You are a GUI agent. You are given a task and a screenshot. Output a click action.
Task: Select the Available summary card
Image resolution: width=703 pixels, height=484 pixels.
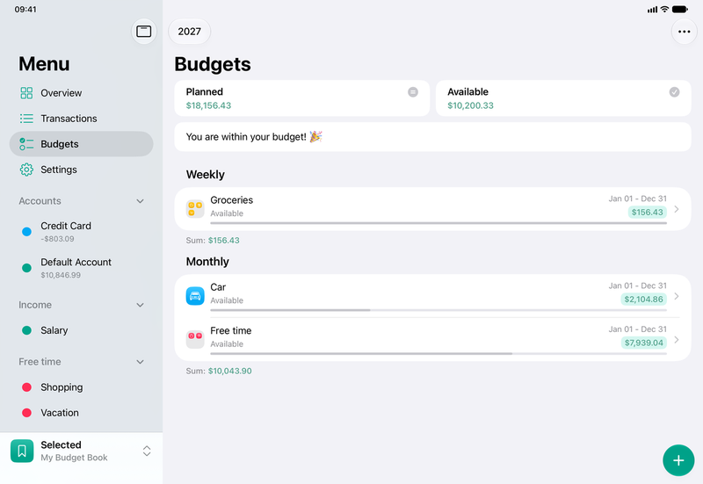(x=563, y=98)
